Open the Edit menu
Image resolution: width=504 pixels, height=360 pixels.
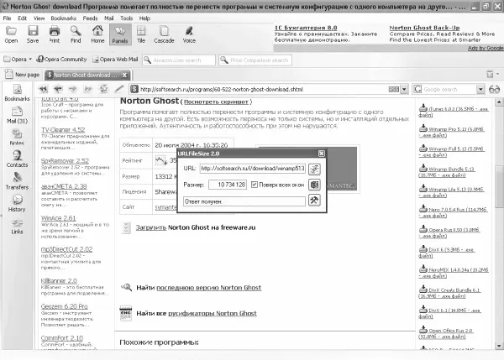22,18
